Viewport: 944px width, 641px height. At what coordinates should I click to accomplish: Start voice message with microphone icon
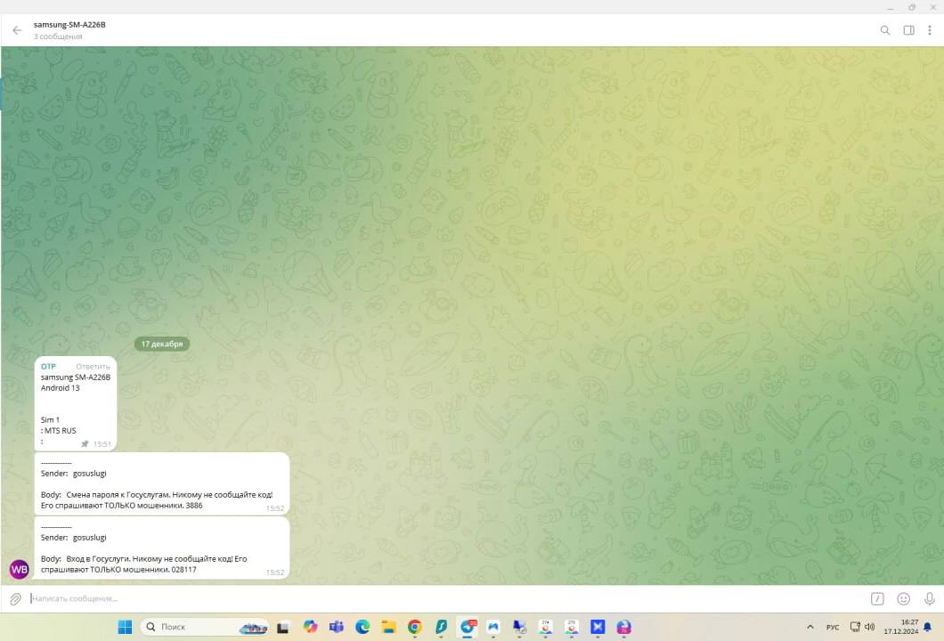coord(930,599)
